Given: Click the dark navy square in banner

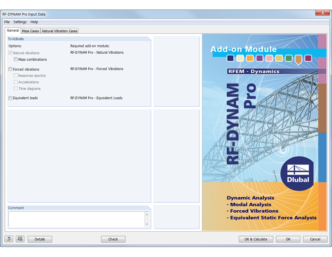Looking at the screenshot, I should [230, 58].
